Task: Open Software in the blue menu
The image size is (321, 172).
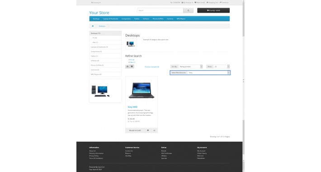Action: point(146,19)
